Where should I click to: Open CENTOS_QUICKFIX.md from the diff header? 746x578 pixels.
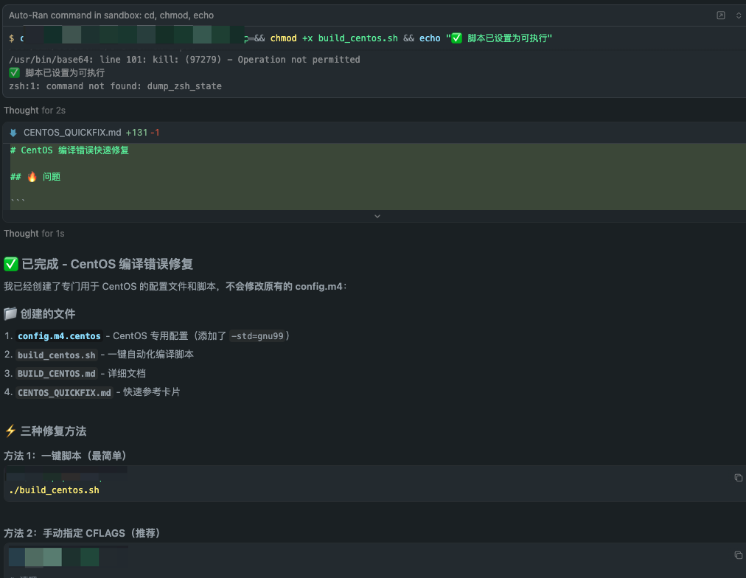pyautogui.click(x=72, y=133)
